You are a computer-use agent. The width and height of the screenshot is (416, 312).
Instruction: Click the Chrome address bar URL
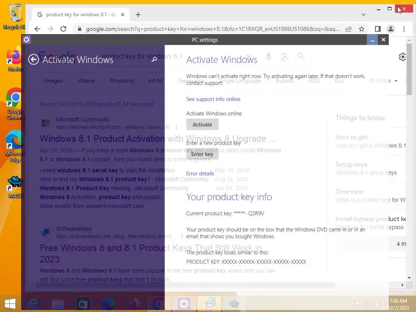click(x=212, y=29)
